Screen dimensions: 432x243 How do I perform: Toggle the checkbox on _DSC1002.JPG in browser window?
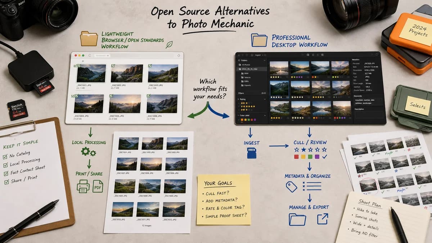click(113, 66)
